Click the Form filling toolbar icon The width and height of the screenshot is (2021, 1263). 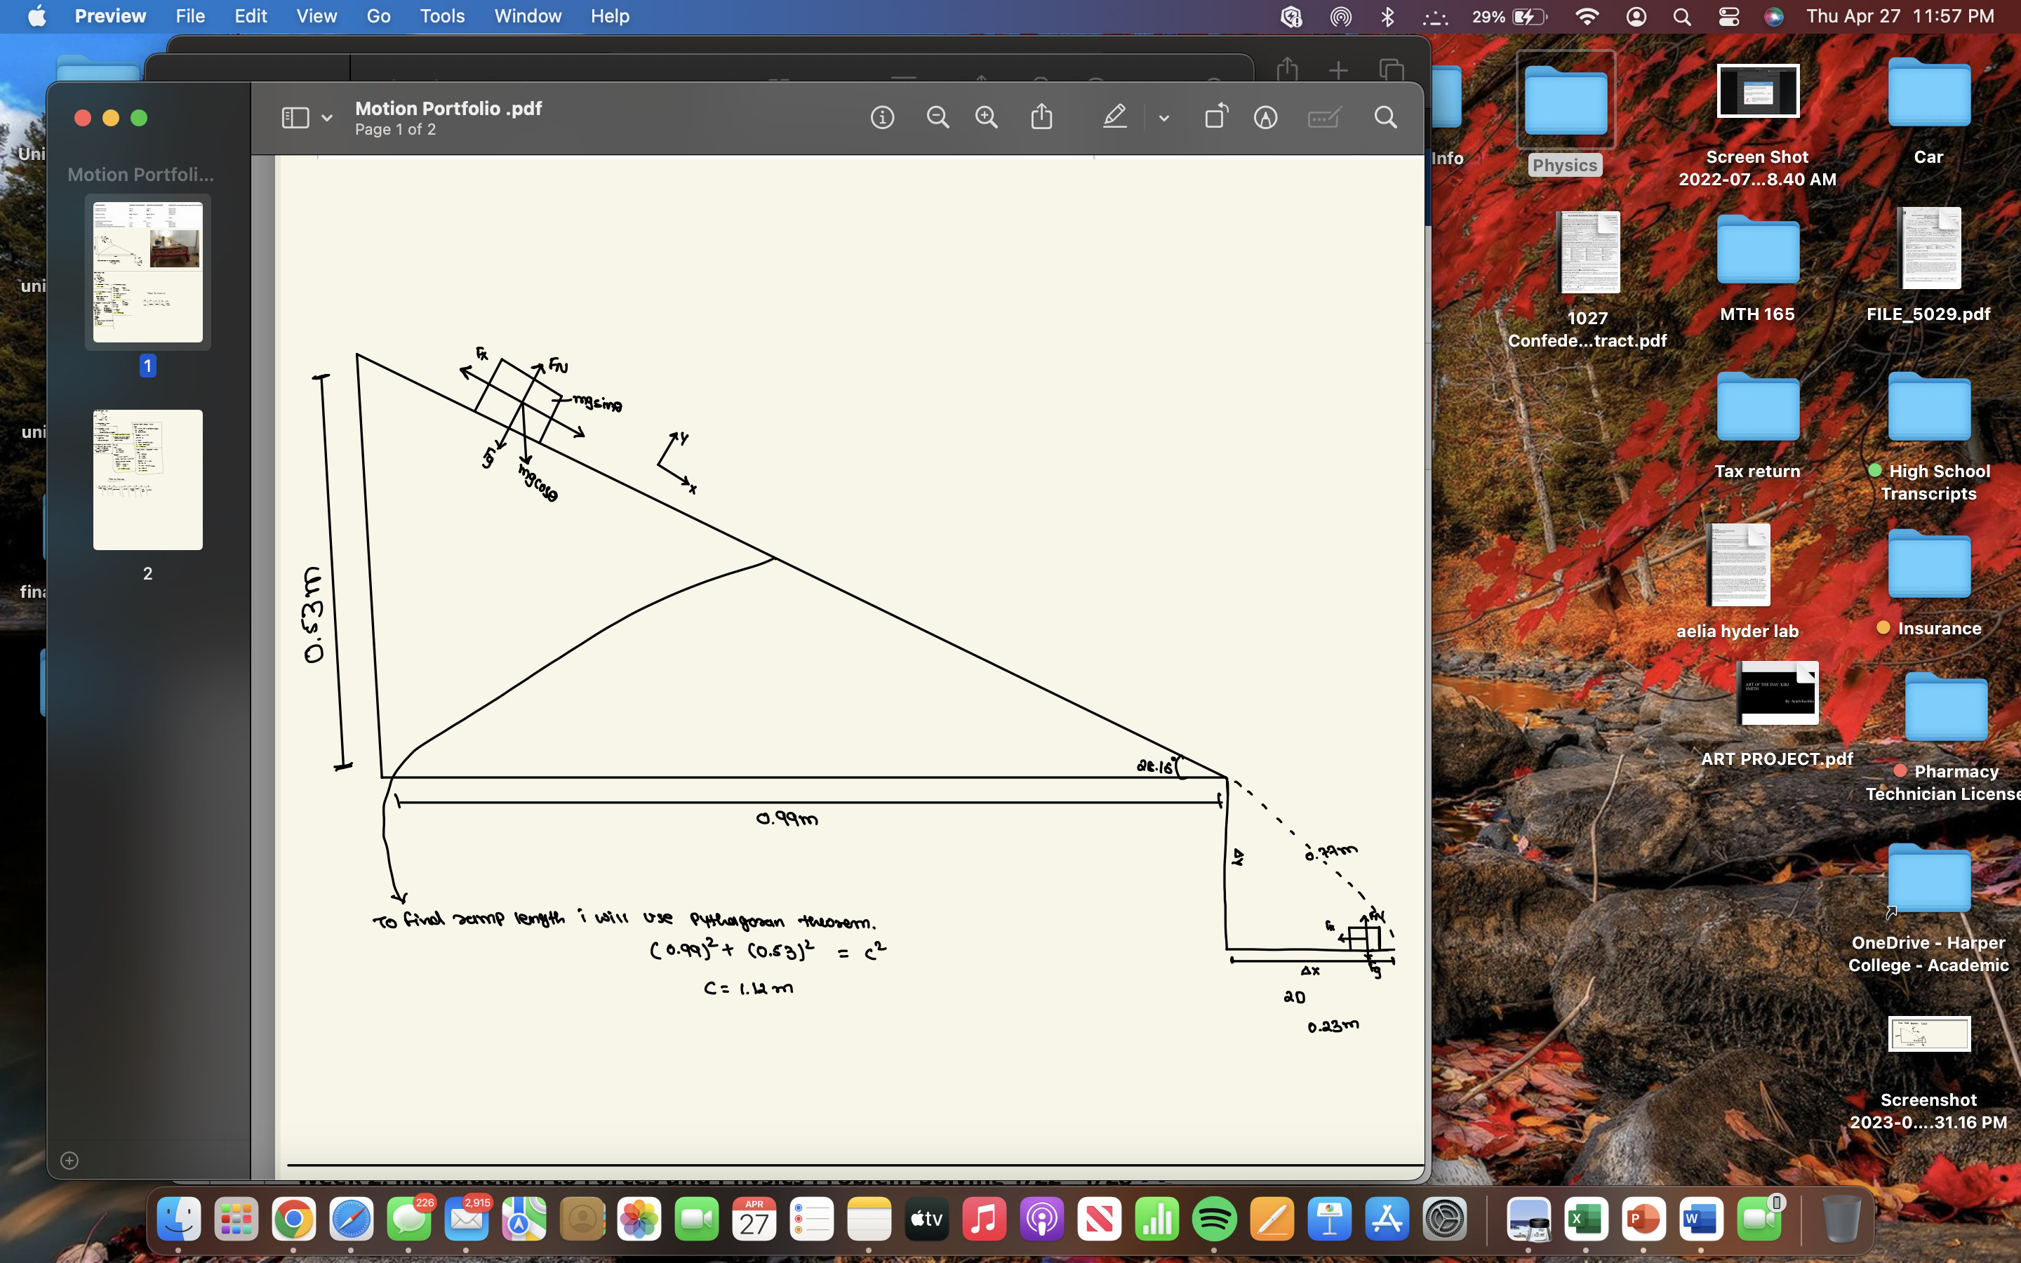click(x=1323, y=118)
